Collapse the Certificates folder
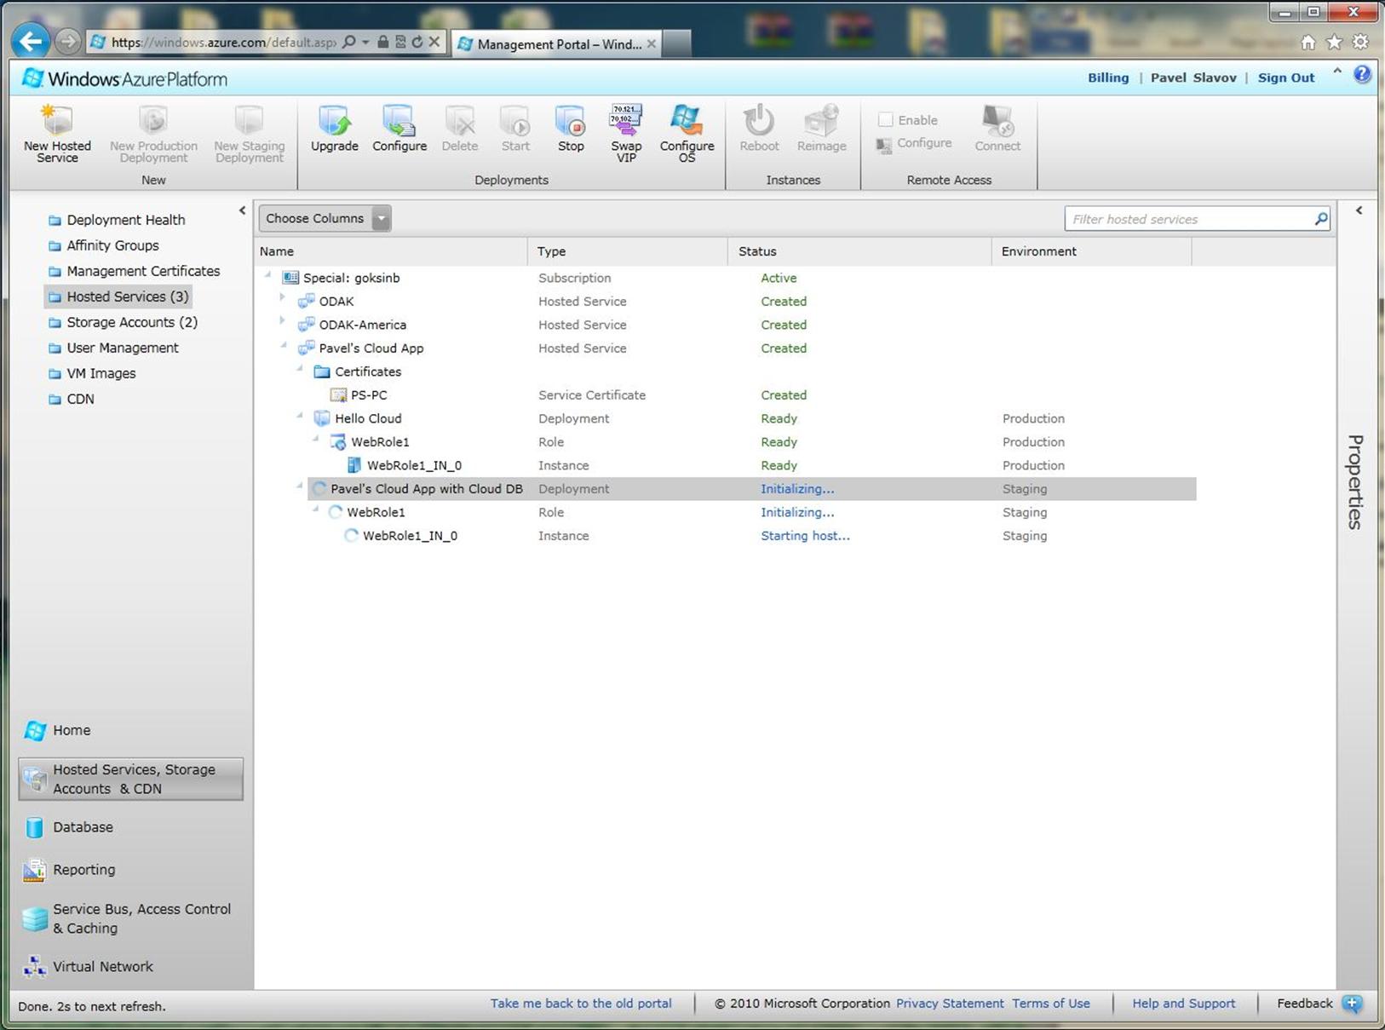Viewport: 1385px width, 1030px height. [x=300, y=368]
